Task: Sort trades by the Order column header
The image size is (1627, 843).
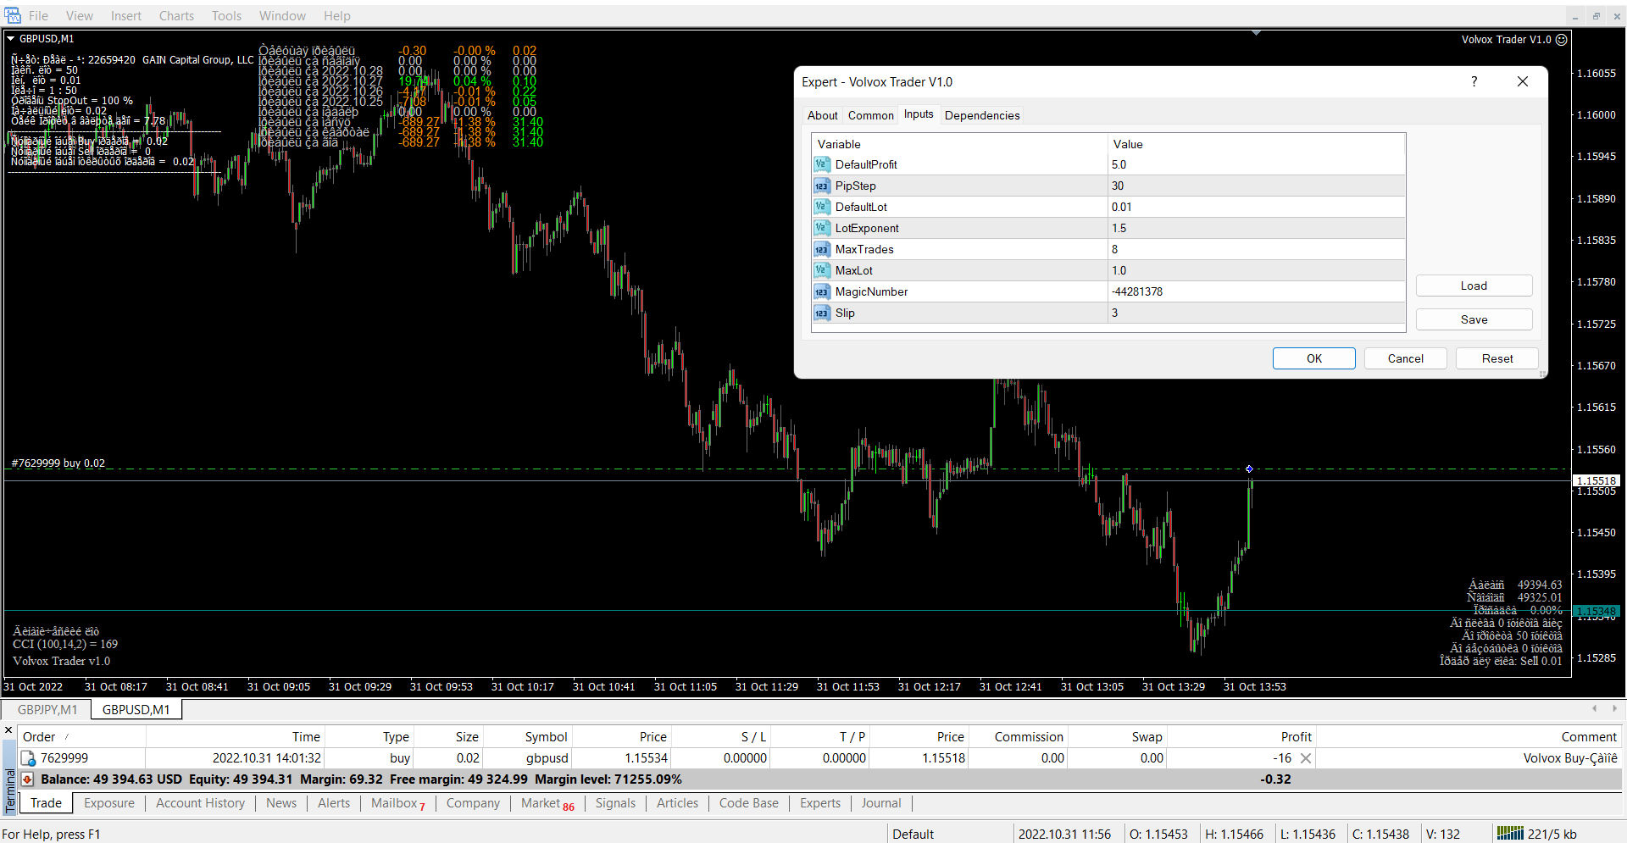Action: pos(39,737)
